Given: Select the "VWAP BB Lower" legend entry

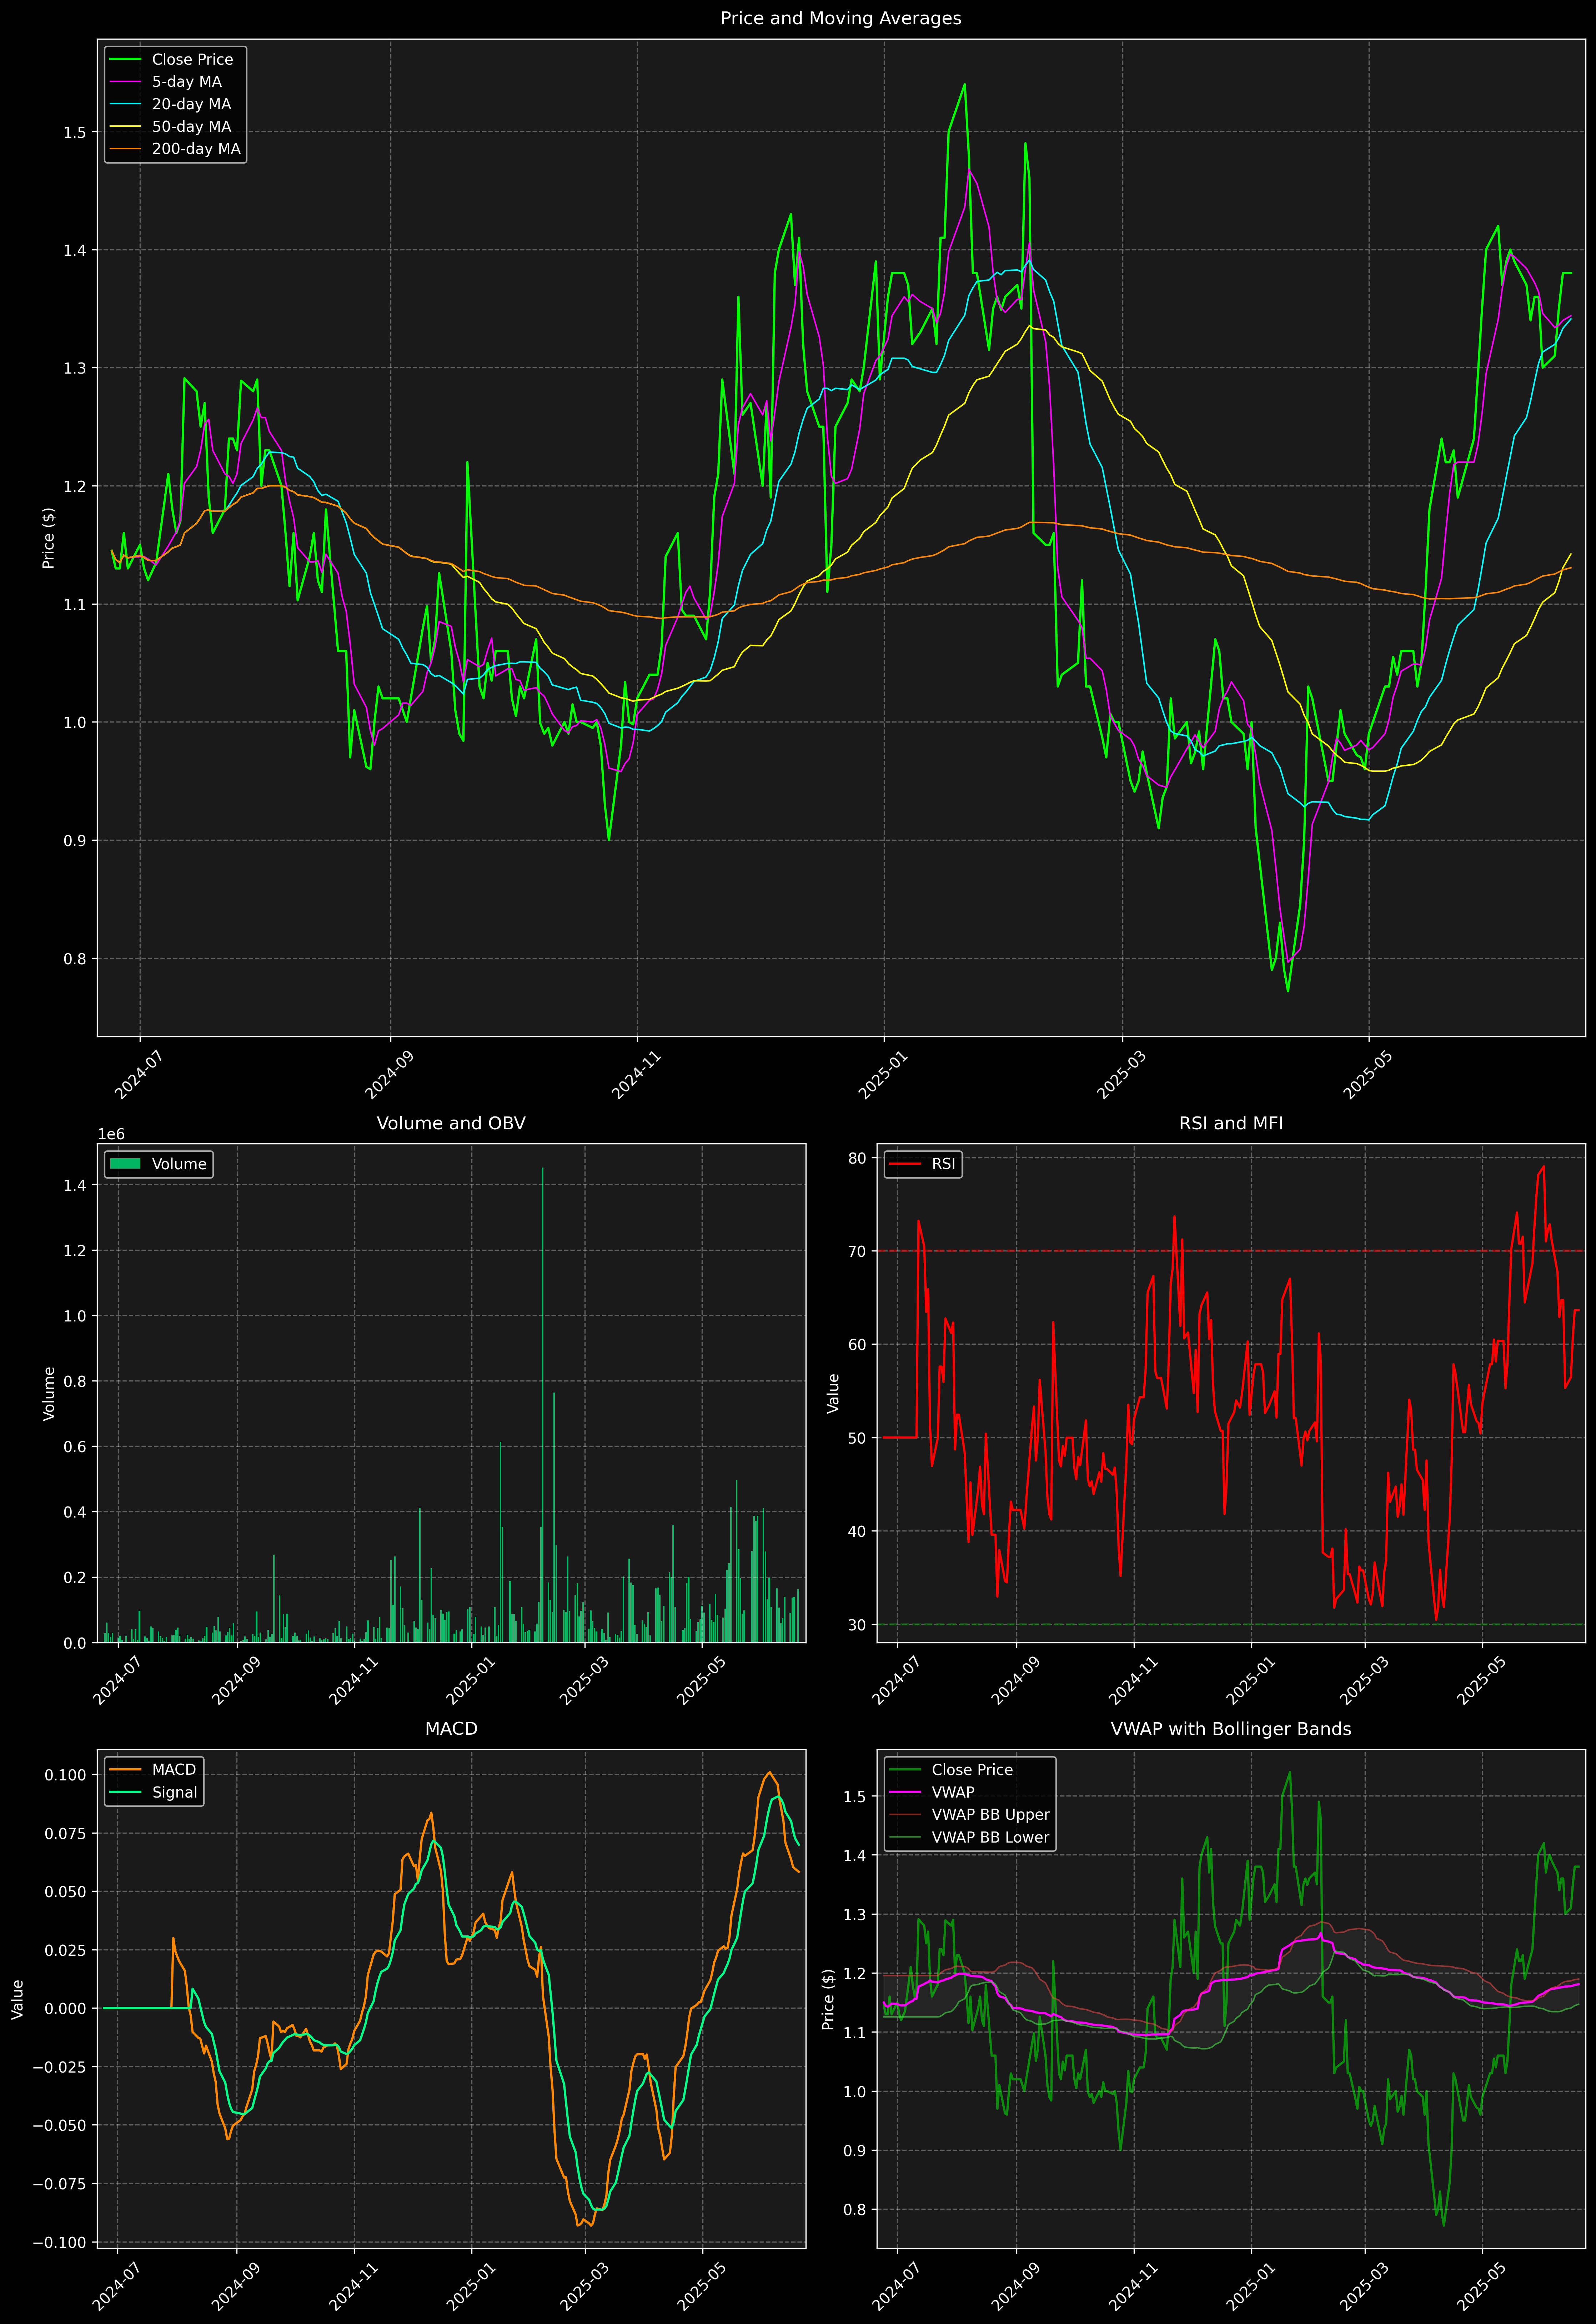Looking at the screenshot, I should click(991, 1837).
